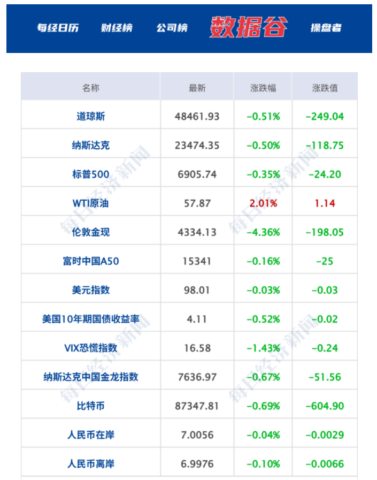This screenshot has height=480, width=377.
Task: Open the 富时中国A50 link
Action: click(x=91, y=261)
